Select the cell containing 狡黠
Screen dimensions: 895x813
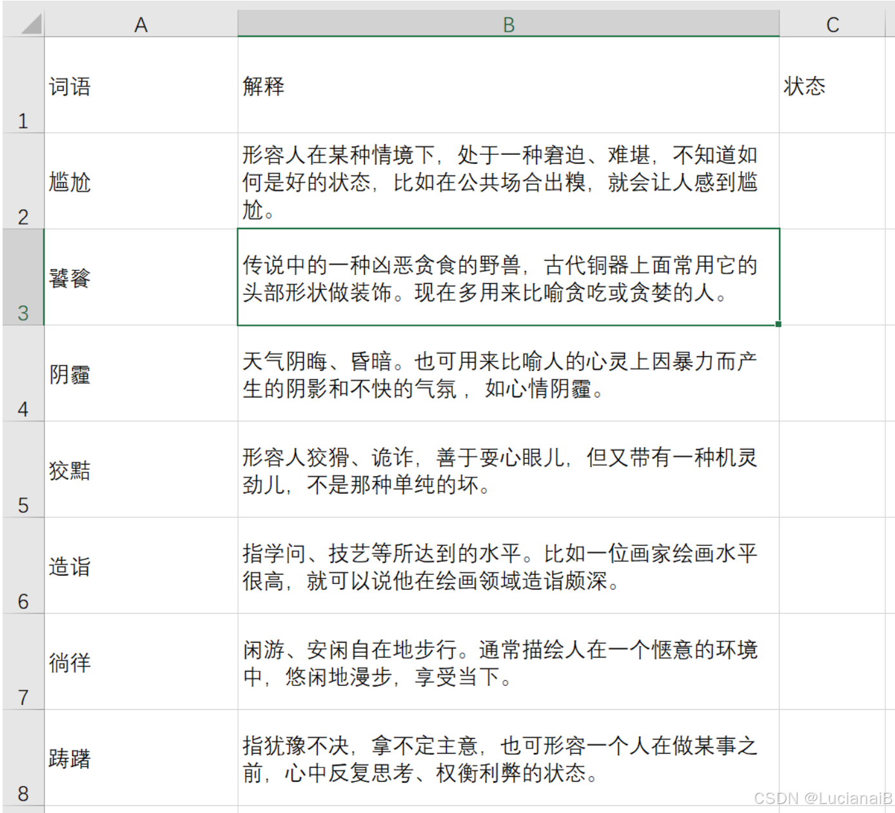pyautogui.click(x=141, y=470)
